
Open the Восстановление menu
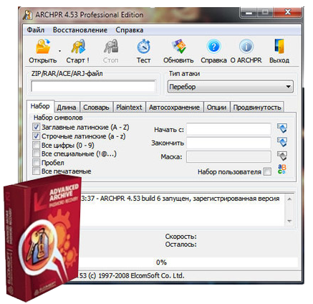coord(80,30)
